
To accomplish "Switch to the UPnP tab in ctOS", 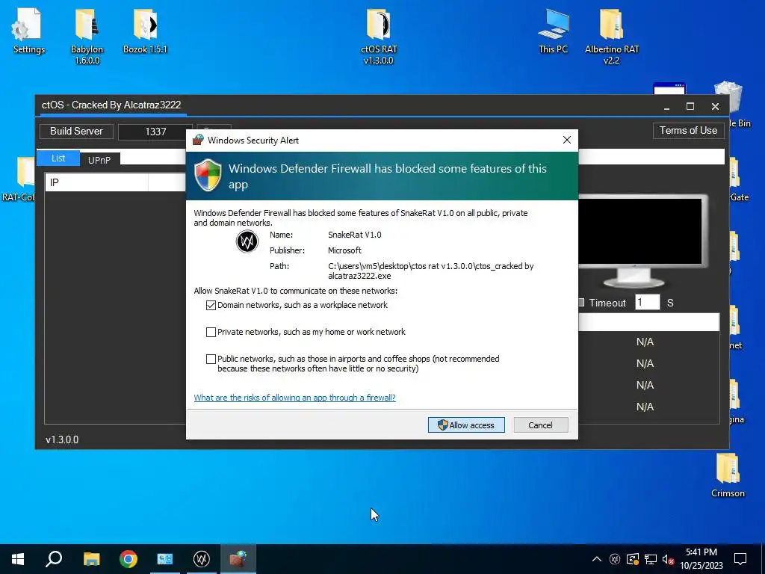I will [99, 159].
